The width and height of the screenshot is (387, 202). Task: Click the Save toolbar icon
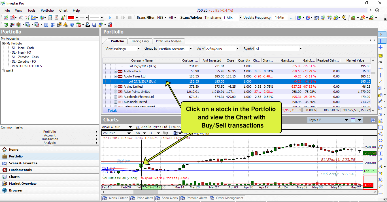click(94, 25)
